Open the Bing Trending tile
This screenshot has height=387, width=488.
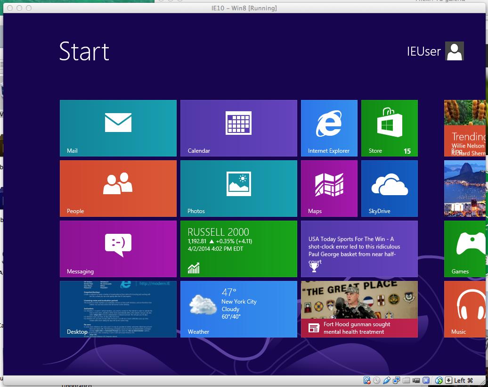(x=465, y=128)
